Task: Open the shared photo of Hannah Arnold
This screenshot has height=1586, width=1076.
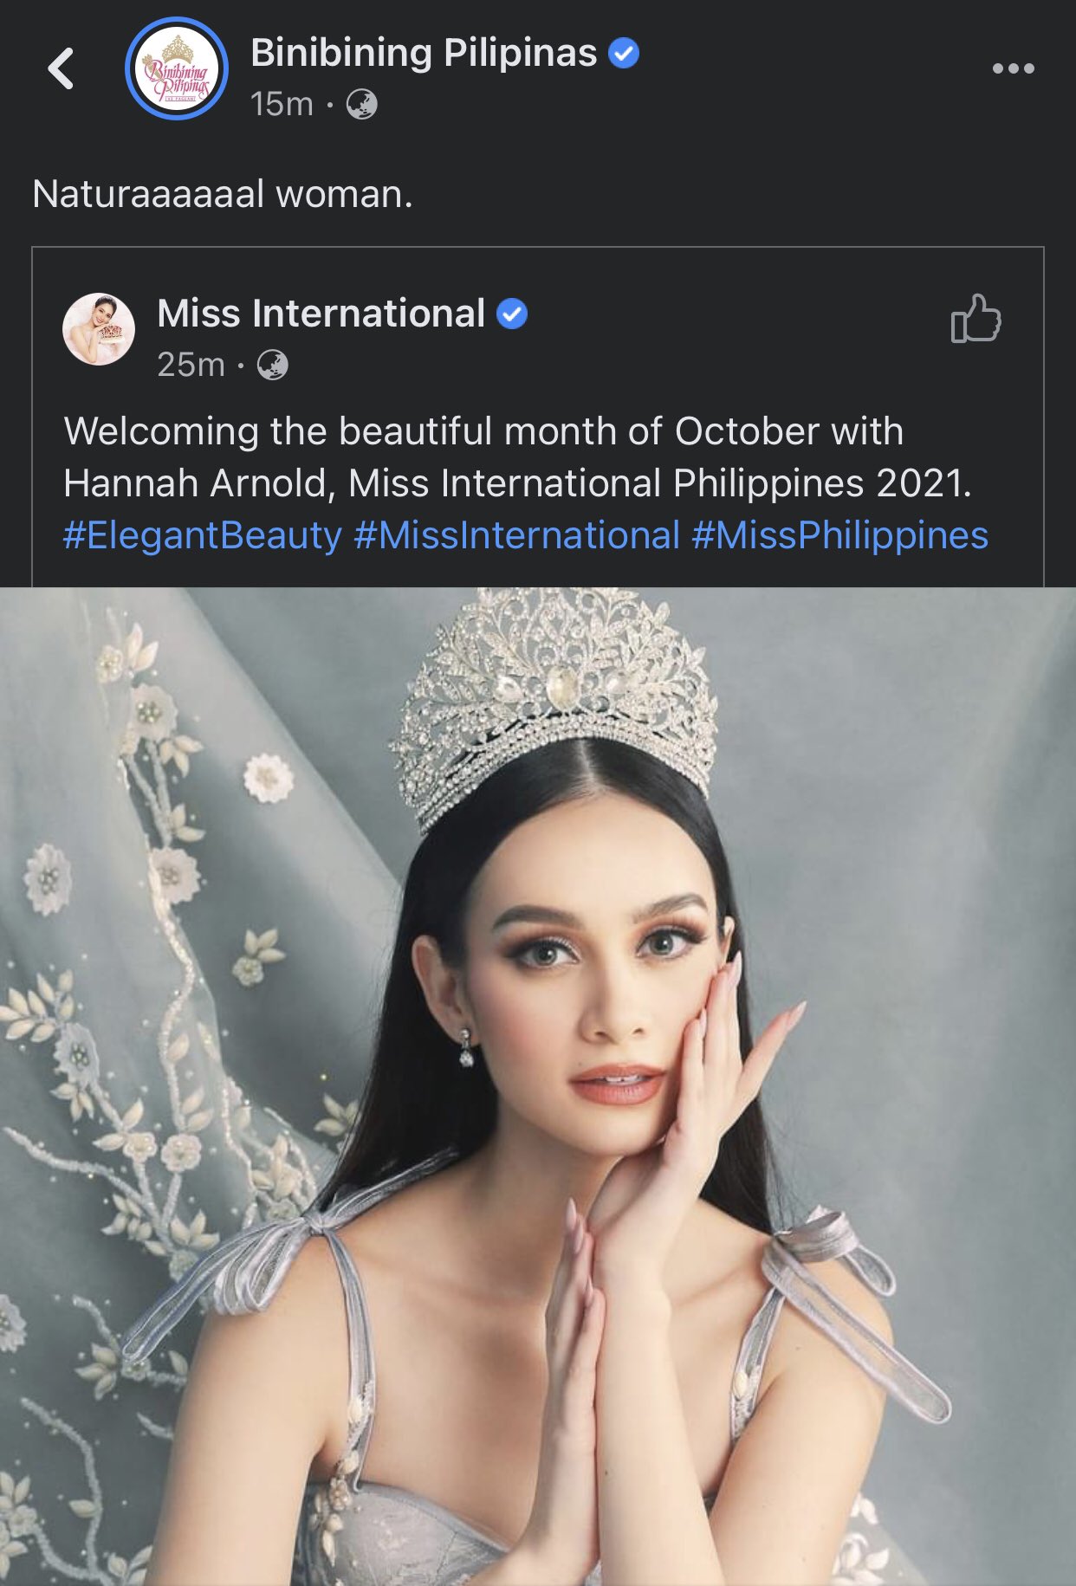Action: [538, 1086]
